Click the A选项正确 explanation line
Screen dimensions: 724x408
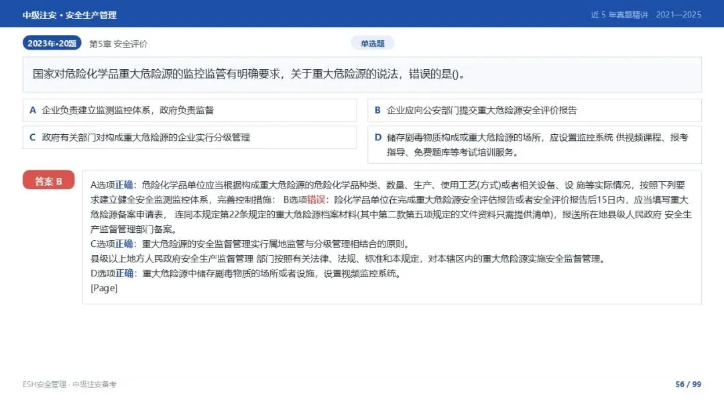pyautogui.click(x=388, y=185)
